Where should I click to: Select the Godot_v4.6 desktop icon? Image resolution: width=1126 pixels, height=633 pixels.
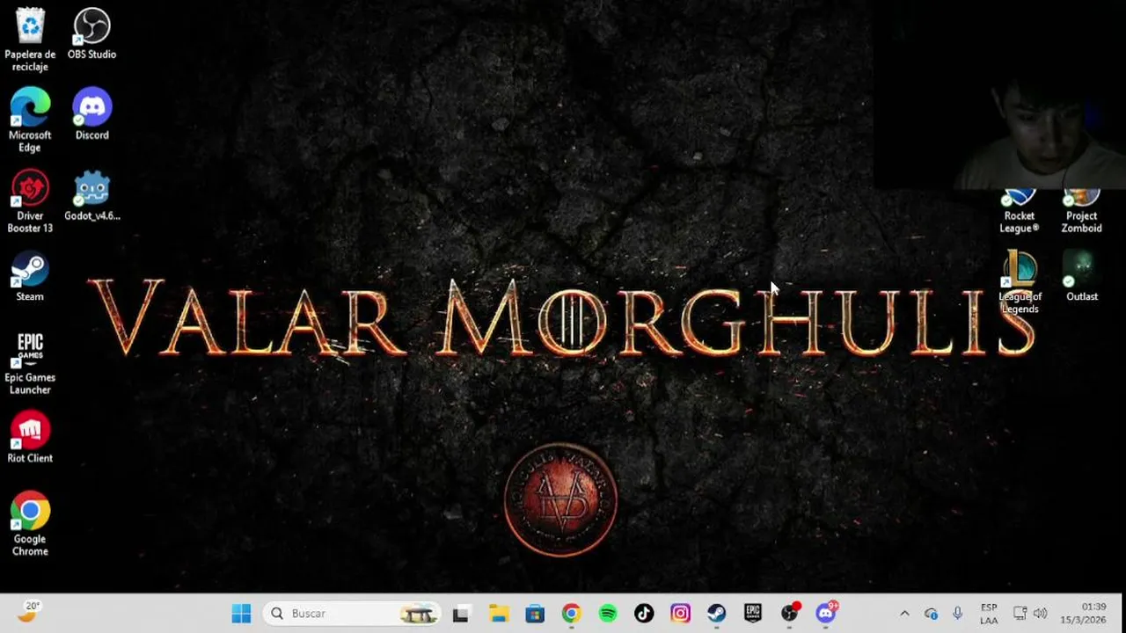pos(91,195)
